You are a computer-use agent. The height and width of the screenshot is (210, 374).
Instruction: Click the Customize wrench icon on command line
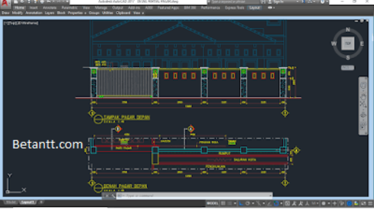(112, 196)
